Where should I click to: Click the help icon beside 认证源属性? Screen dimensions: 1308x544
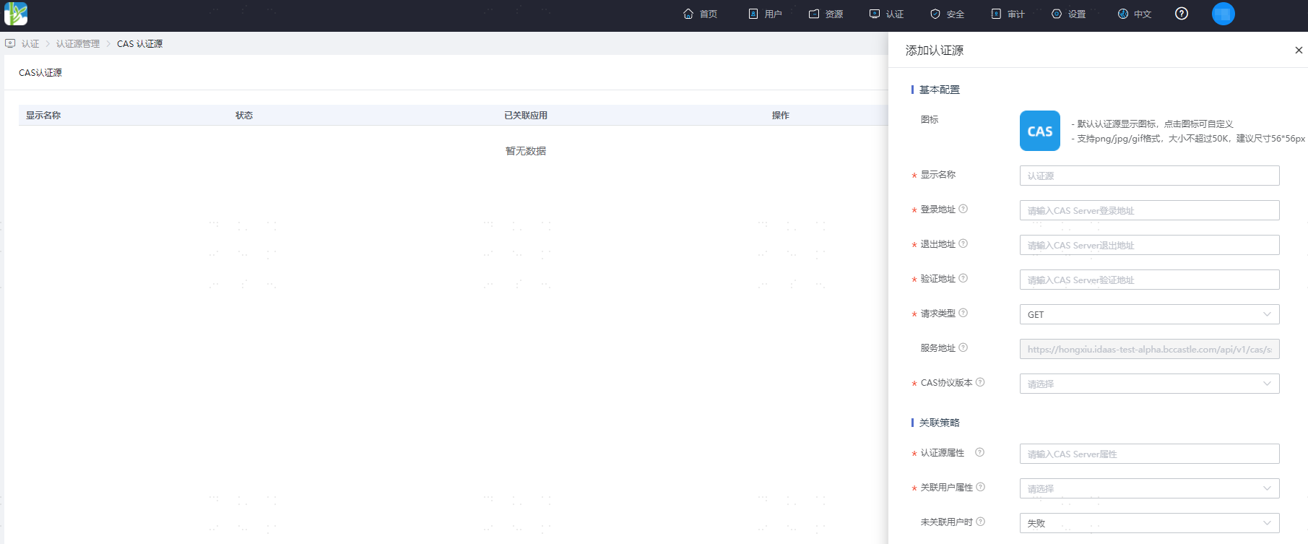click(979, 452)
